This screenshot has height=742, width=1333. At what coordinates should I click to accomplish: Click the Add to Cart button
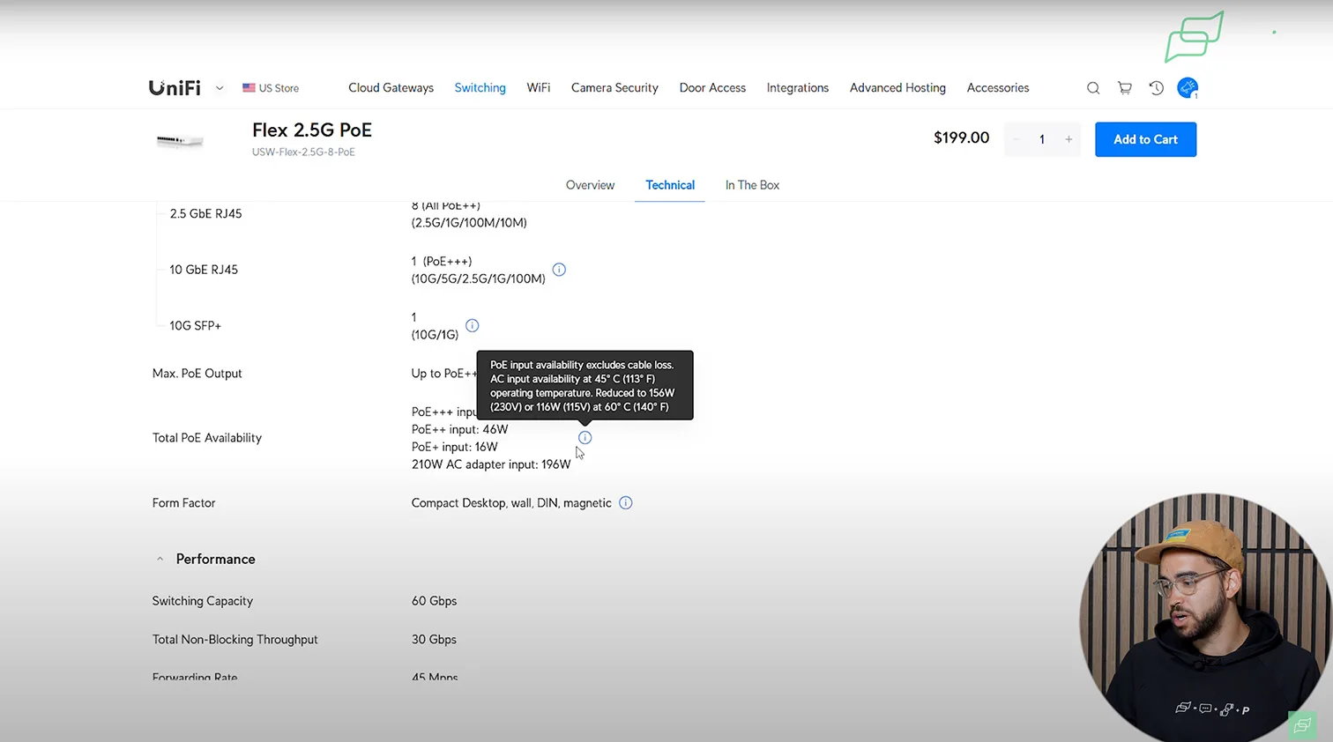coord(1145,139)
